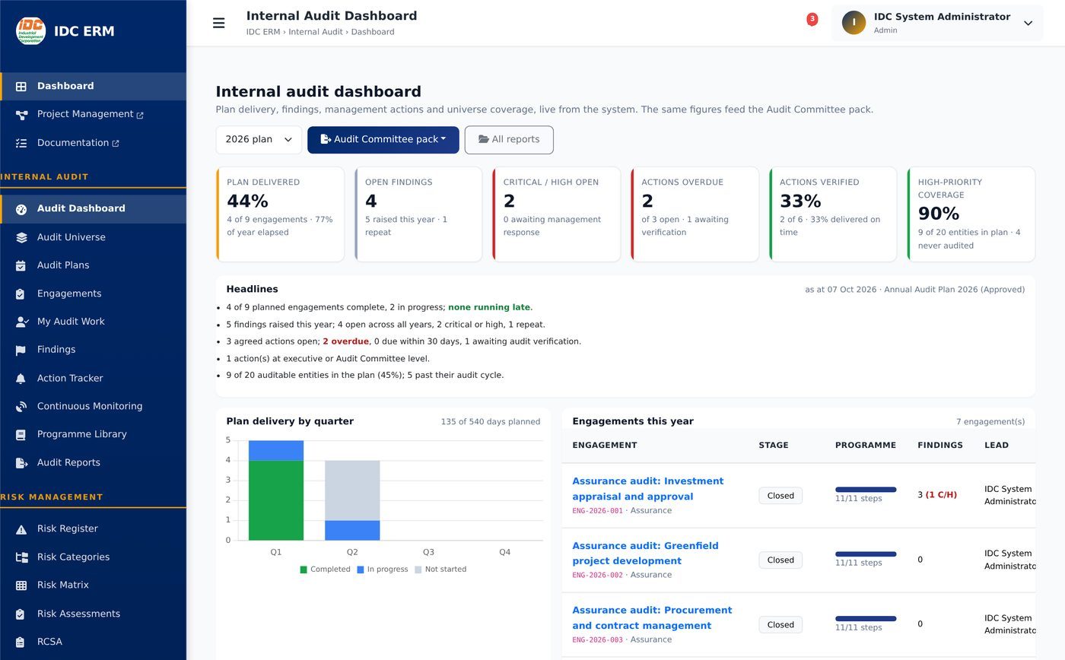The height and width of the screenshot is (660, 1065).
Task: Open the Risk Assessments menu item
Action: [93, 614]
